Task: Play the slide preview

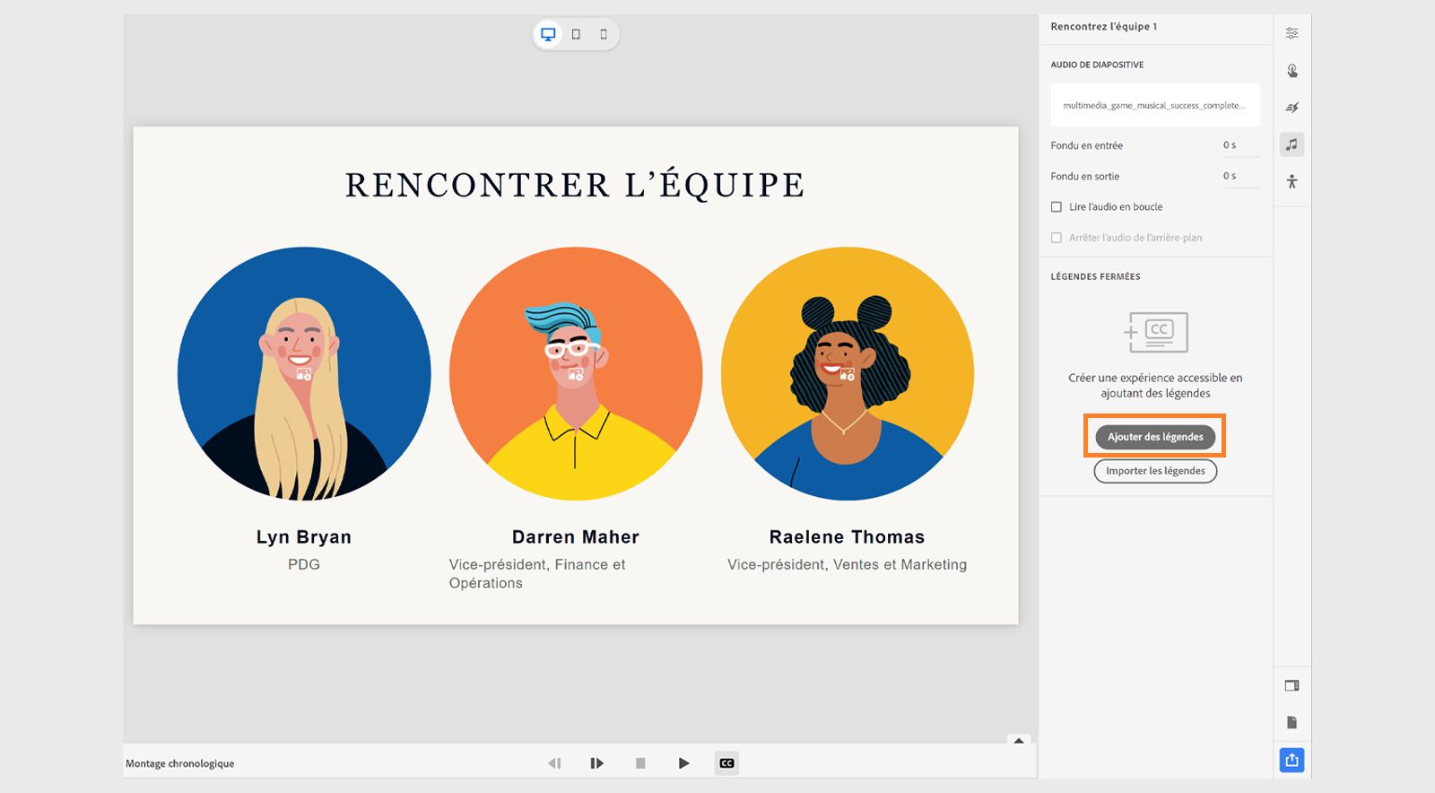Action: click(684, 763)
